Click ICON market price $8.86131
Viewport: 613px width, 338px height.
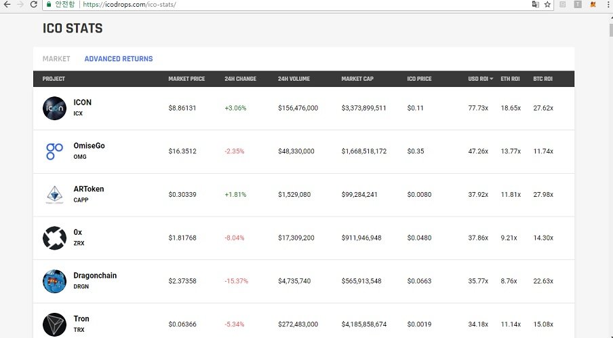coord(182,108)
